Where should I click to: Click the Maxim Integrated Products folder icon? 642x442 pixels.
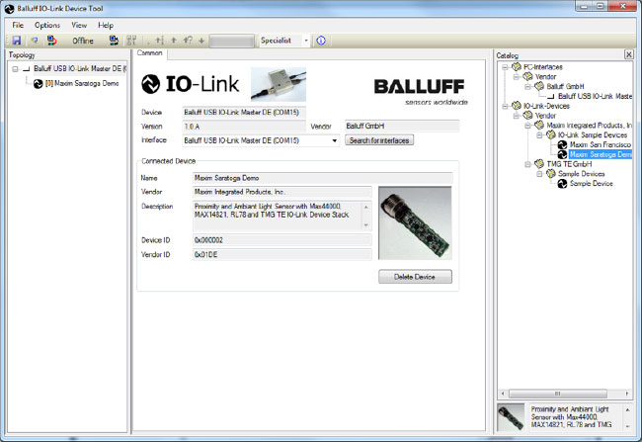click(539, 125)
